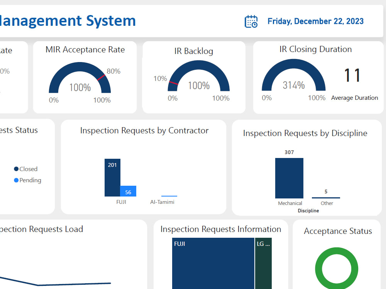This screenshot has height=289, width=386.
Task: Click the Other bar showing 5
Action: [326, 197]
